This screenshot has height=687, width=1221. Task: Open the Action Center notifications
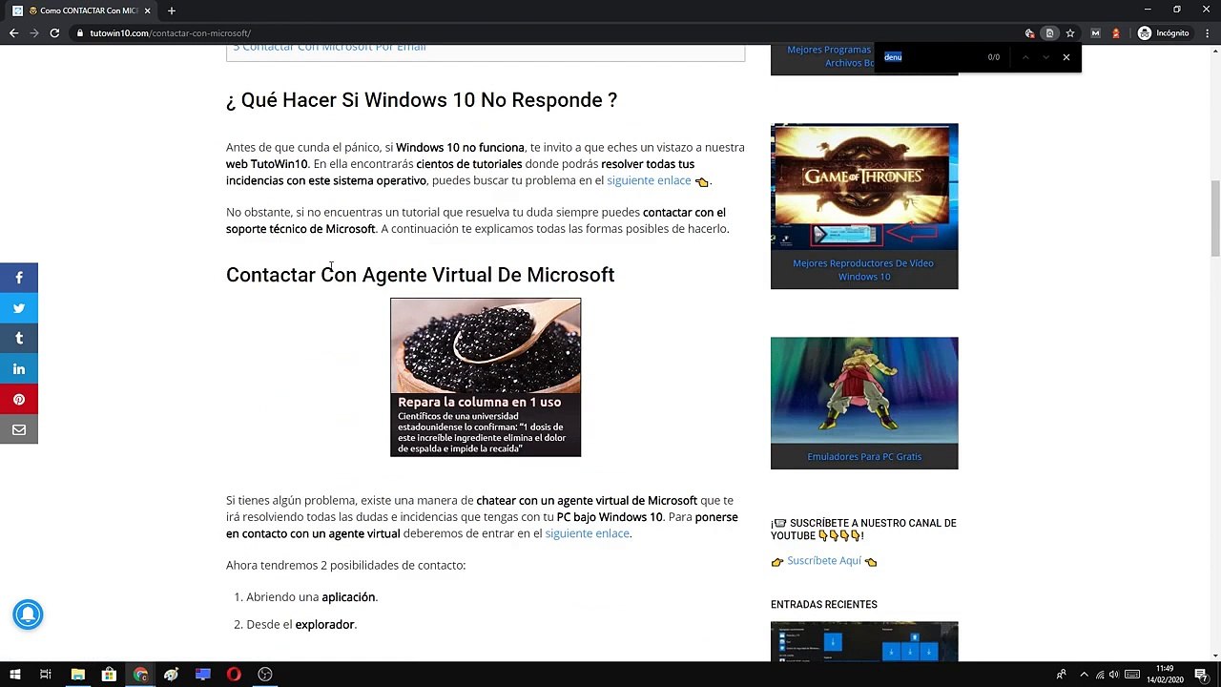click(x=1201, y=675)
